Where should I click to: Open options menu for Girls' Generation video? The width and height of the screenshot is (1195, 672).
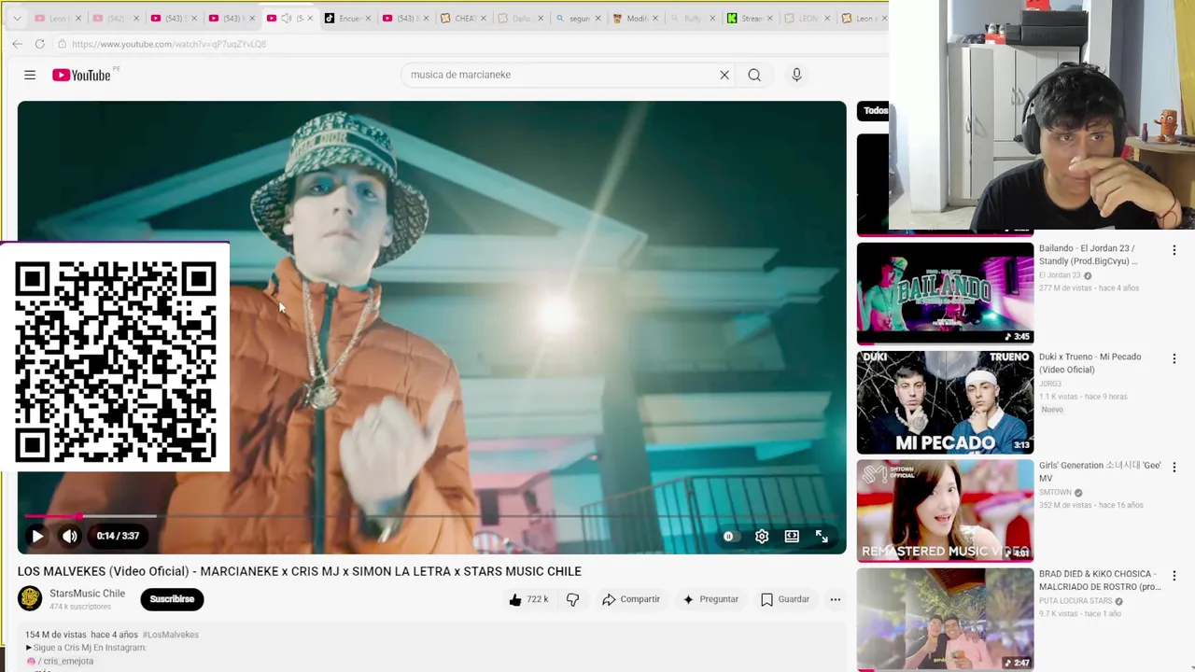click(x=1174, y=467)
